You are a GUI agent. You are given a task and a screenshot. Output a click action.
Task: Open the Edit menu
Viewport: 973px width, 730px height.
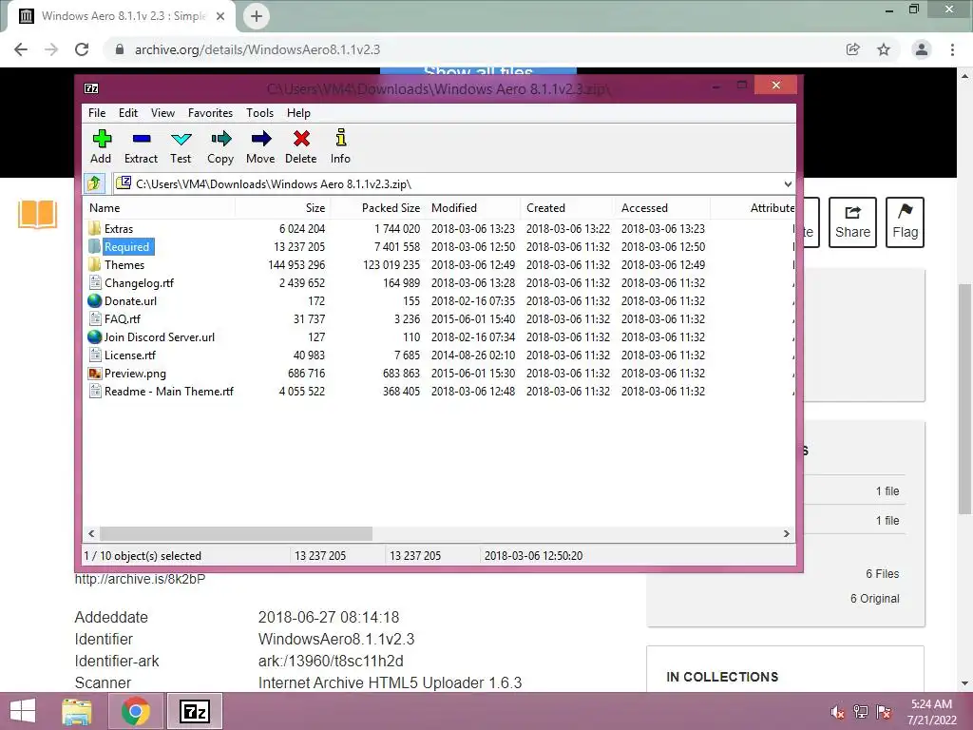click(x=128, y=113)
